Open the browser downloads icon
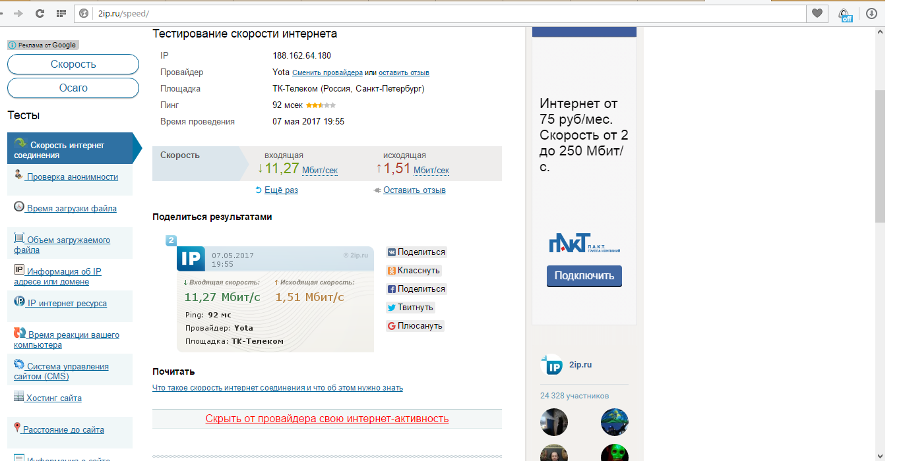 click(871, 13)
